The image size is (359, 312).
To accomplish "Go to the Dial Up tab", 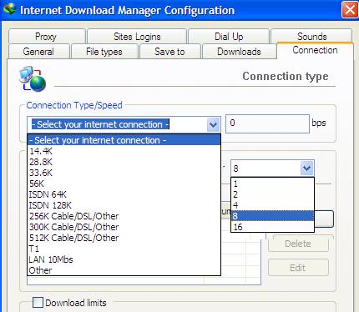I will 229,37.
